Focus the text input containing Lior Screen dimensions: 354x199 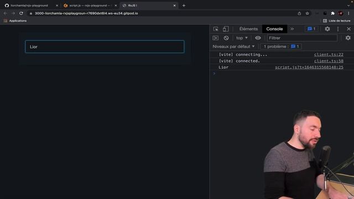(x=105, y=46)
